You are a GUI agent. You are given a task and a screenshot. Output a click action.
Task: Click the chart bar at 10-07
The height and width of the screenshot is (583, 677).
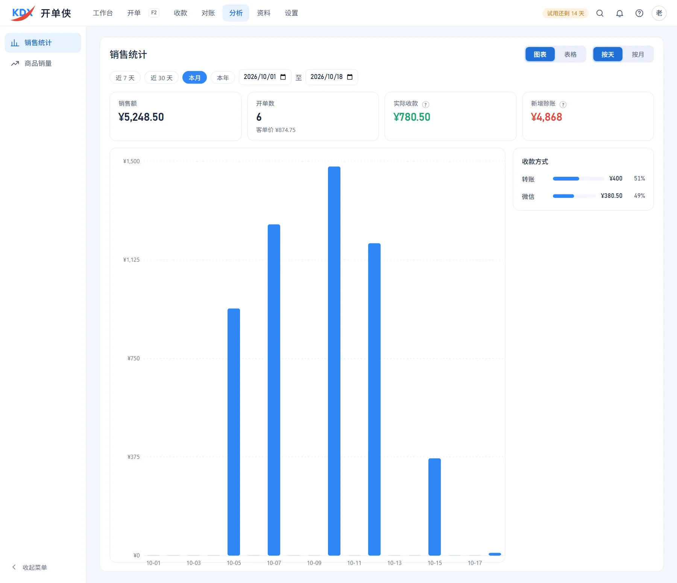[x=274, y=390]
